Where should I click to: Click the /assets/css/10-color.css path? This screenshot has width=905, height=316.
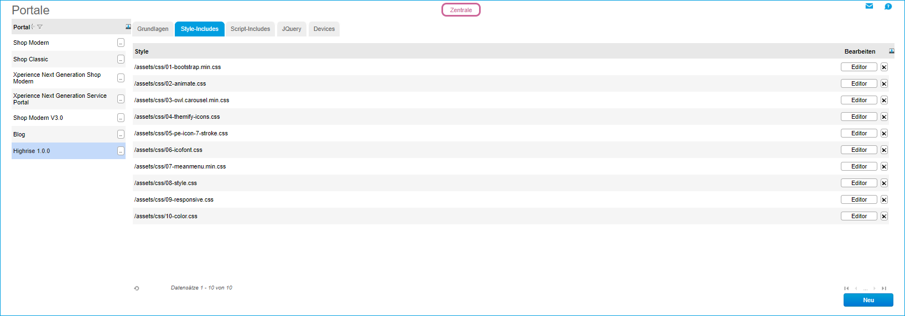coord(166,216)
